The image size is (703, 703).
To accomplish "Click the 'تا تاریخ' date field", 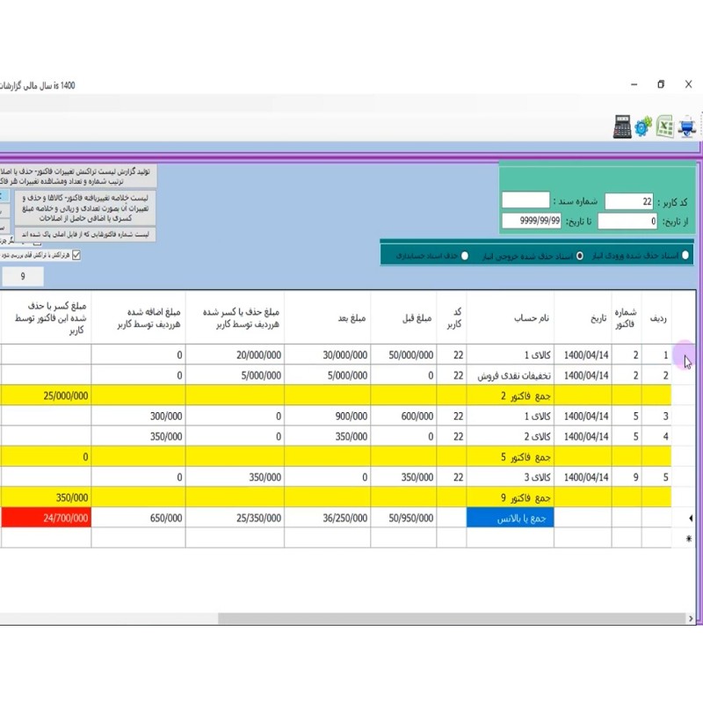I will [x=532, y=221].
